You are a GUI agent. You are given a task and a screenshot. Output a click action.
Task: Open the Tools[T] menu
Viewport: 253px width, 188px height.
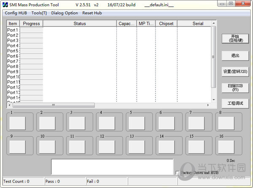click(39, 13)
